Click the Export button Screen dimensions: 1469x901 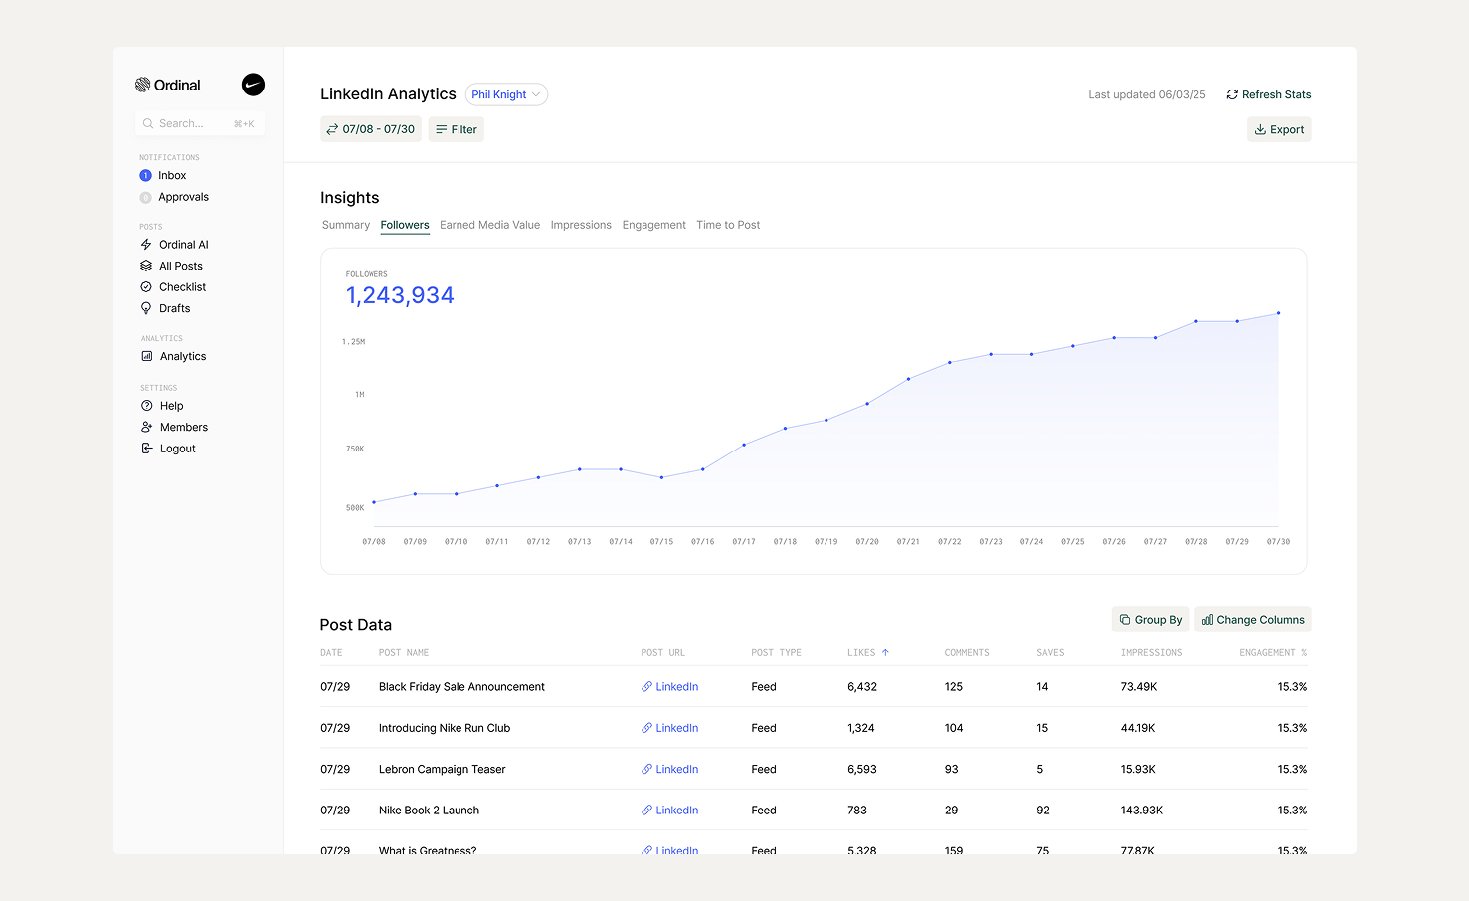[1279, 129]
